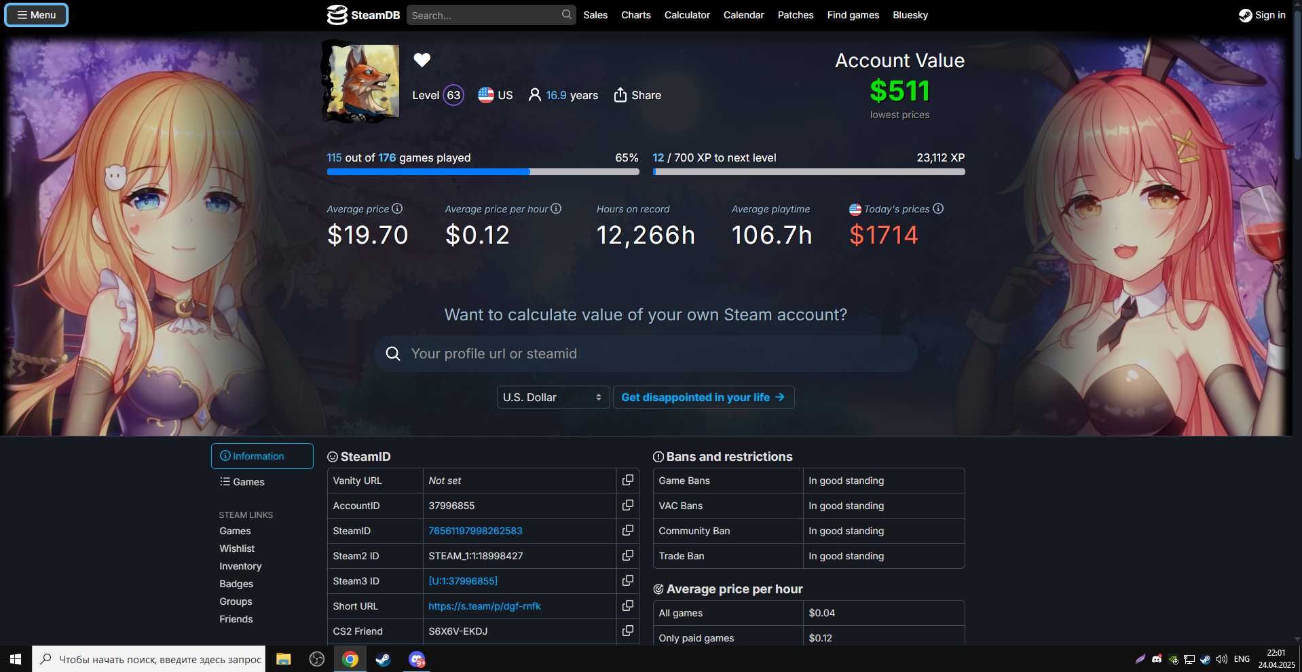Viewport: 1302px width, 672px height.
Task: Click the $511 account value
Action: pos(899,90)
